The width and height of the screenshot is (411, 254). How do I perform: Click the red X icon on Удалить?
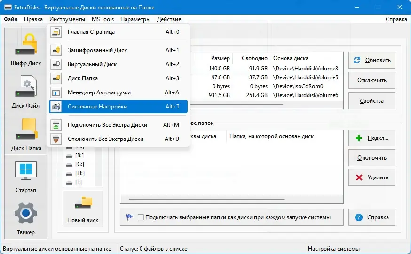click(x=359, y=177)
